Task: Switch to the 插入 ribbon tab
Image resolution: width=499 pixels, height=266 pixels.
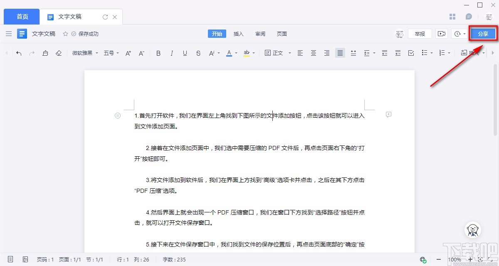Action: (239, 34)
